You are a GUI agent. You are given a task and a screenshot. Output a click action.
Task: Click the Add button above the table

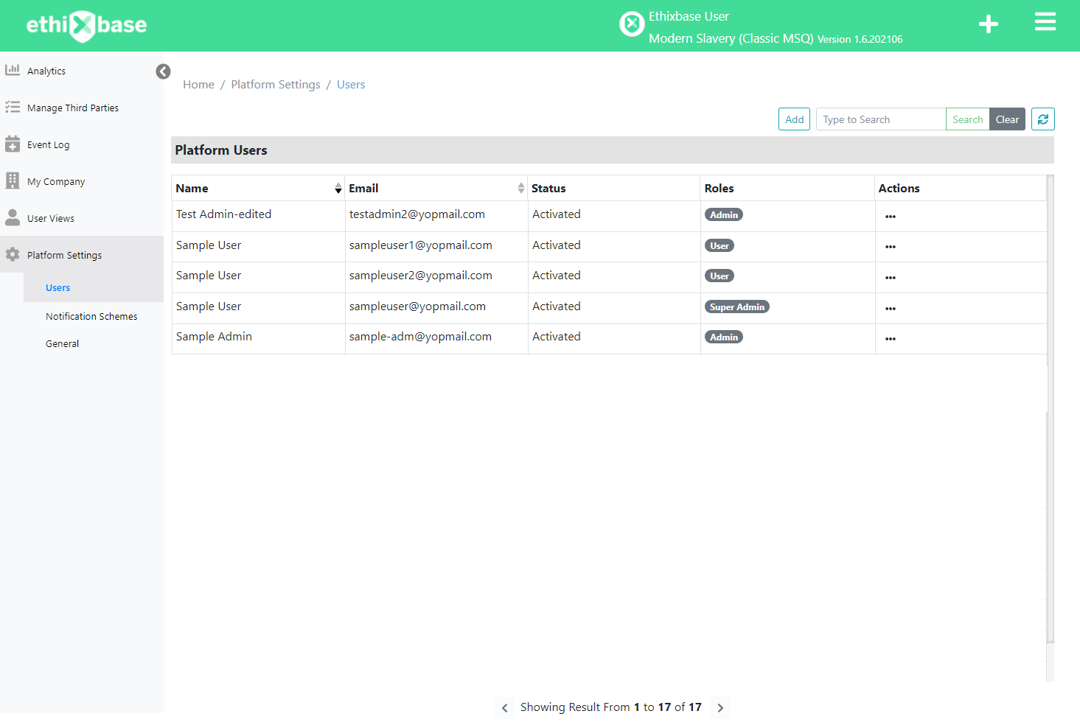(x=794, y=119)
